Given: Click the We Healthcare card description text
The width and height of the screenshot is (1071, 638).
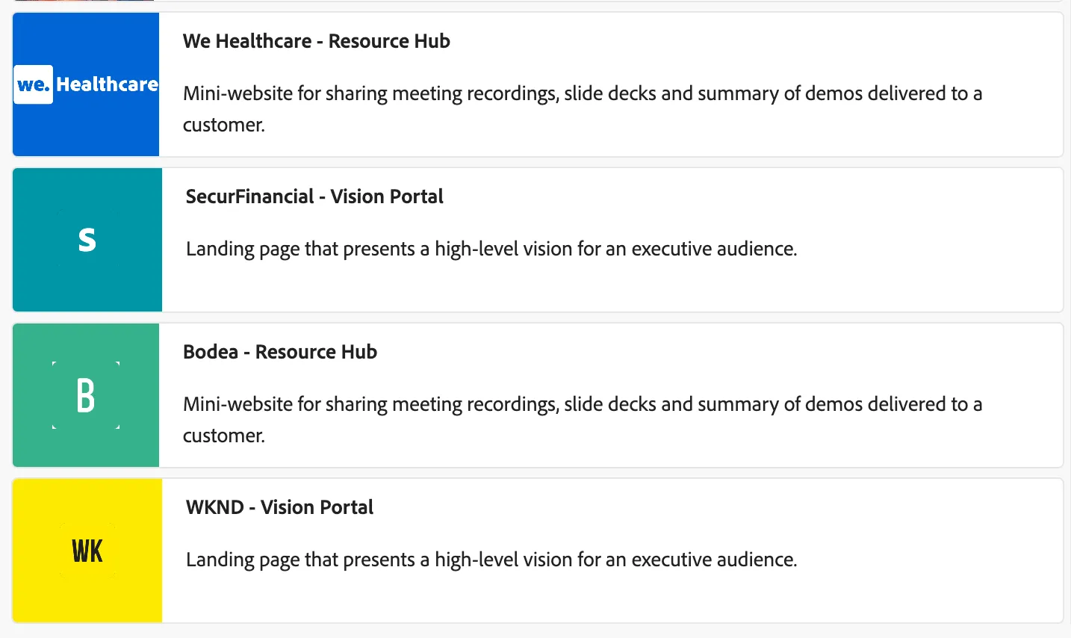Looking at the screenshot, I should pos(583,109).
